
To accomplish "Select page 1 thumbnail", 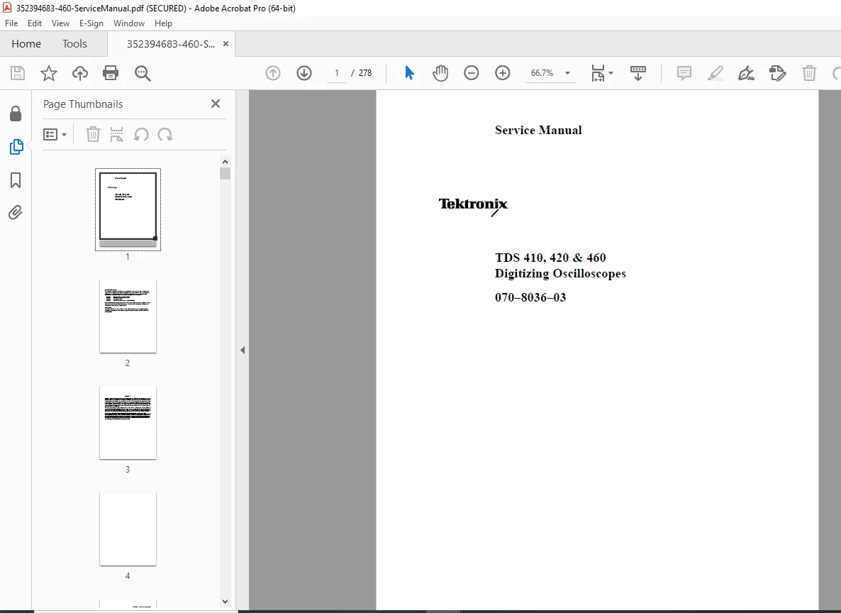I will pyautogui.click(x=128, y=210).
